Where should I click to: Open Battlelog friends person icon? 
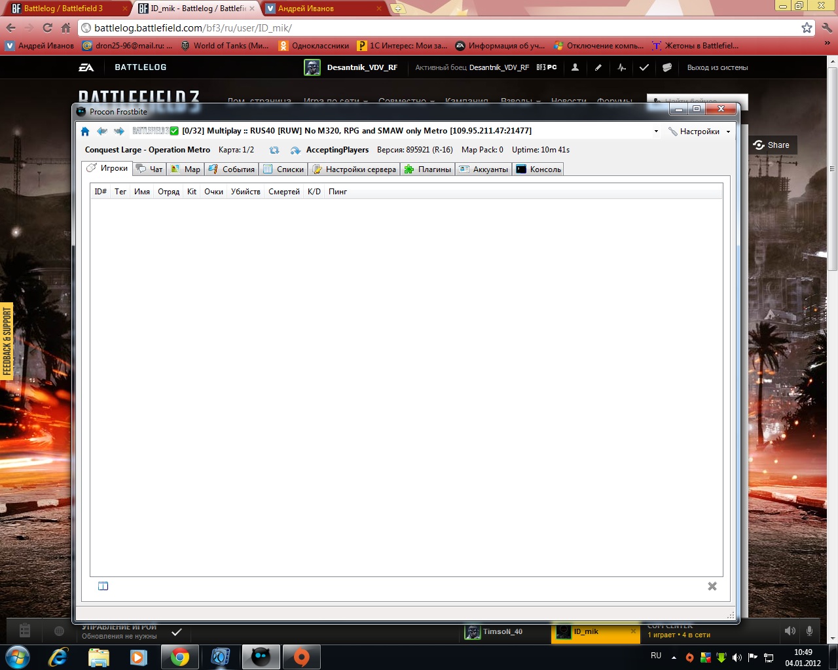point(575,67)
